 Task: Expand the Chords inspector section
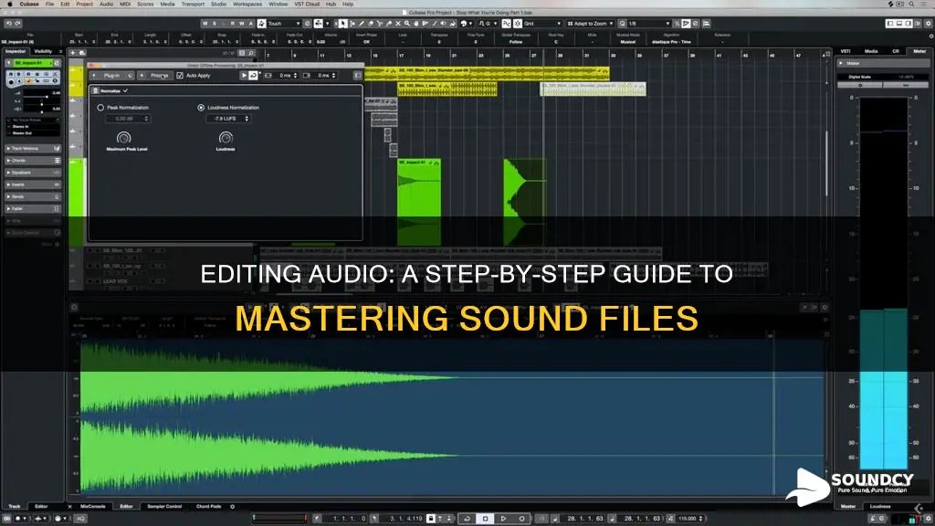[33, 161]
